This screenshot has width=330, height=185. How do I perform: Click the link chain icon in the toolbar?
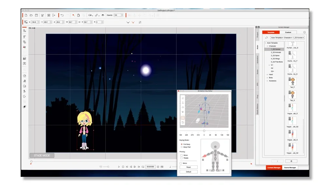coord(96,15)
